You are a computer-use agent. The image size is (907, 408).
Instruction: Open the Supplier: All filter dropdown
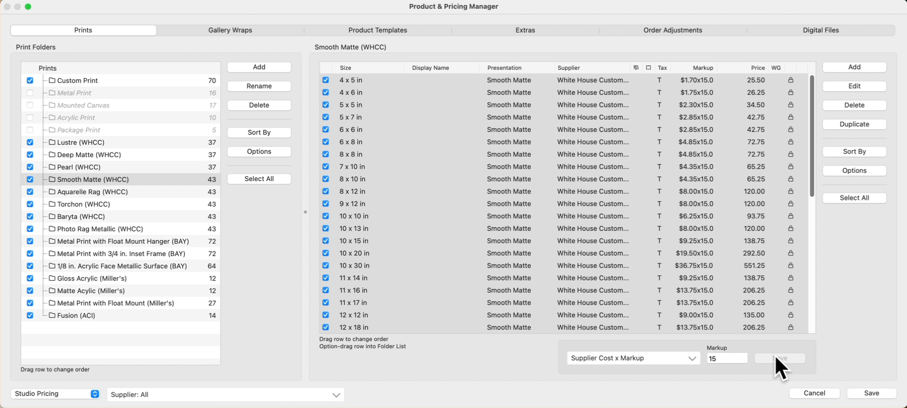(225, 395)
